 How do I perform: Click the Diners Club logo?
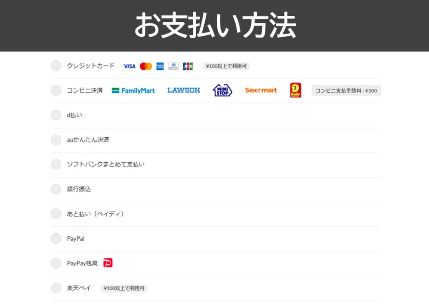tap(173, 66)
